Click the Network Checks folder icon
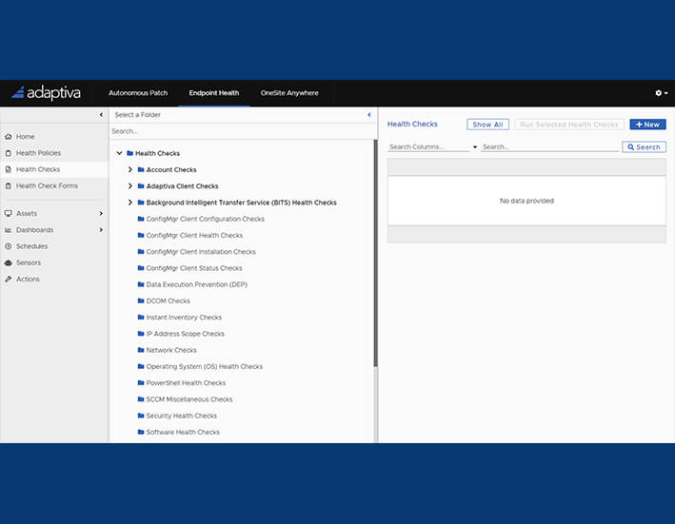This screenshot has height=524, width=675. [x=141, y=350]
